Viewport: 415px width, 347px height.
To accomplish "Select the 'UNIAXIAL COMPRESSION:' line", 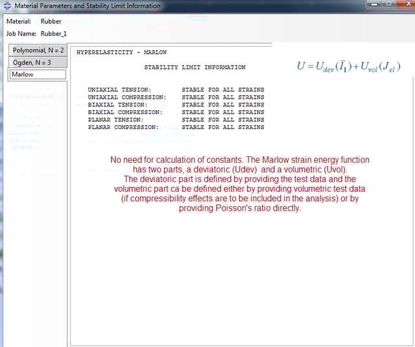I will (x=176, y=97).
